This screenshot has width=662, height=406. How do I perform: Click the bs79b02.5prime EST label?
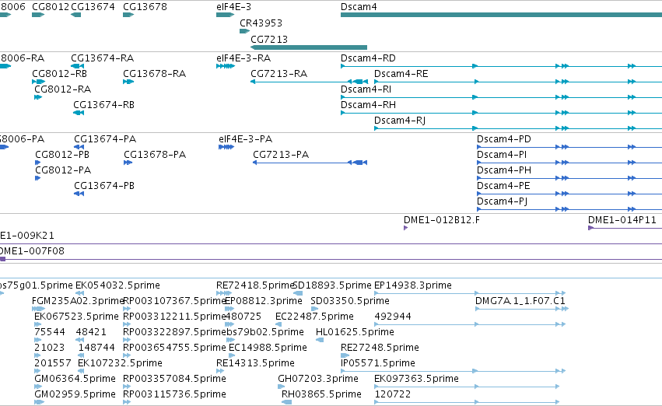(x=265, y=333)
